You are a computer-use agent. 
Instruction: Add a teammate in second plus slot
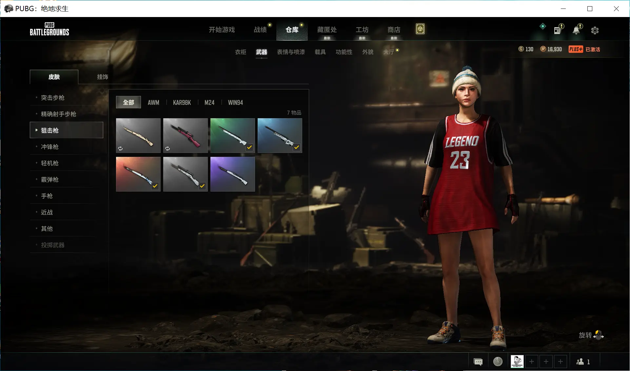tap(546, 362)
